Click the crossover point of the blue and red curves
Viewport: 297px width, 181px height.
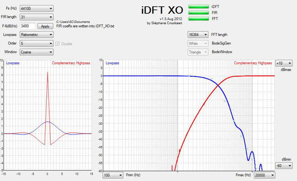click(218, 85)
